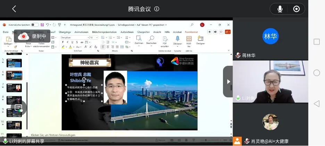Viewport: 325px width, 146px height.
Task: Open the Acrobat tab
Action: click(x=177, y=32)
